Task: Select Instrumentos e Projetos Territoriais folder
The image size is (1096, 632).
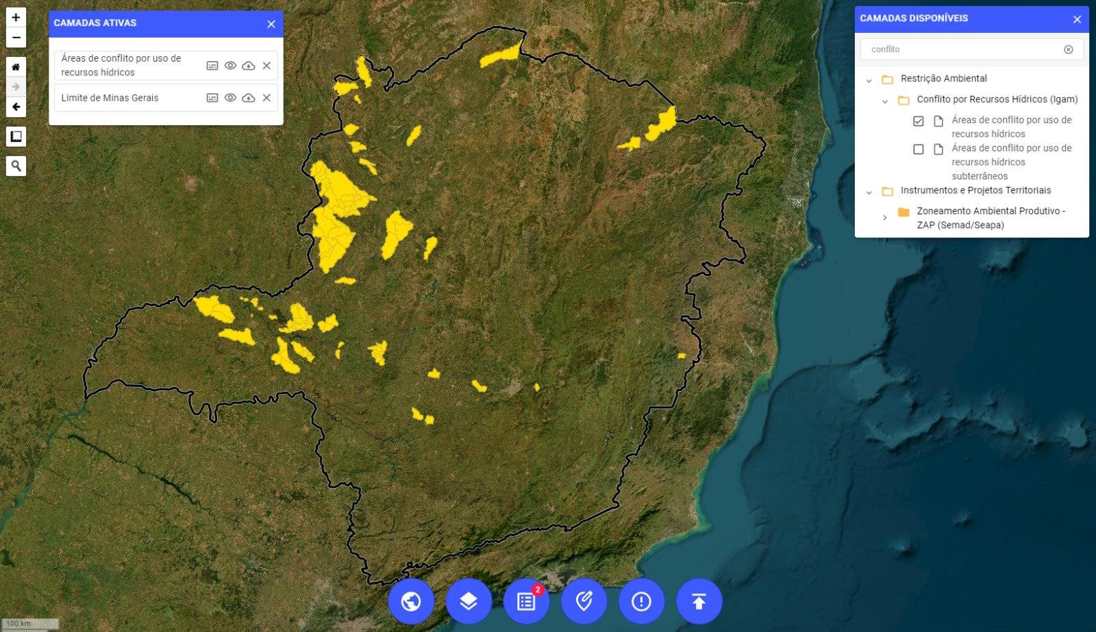Action: point(975,190)
